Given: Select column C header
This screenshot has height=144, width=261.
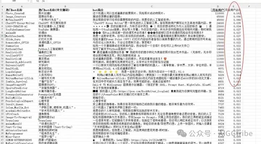Looking at the screenshot, I should coord(152,7).
